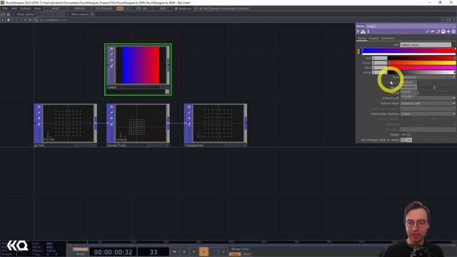The height and width of the screenshot is (257, 457).
Task: Open the Extend Left dropdown
Action: click(428, 98)
